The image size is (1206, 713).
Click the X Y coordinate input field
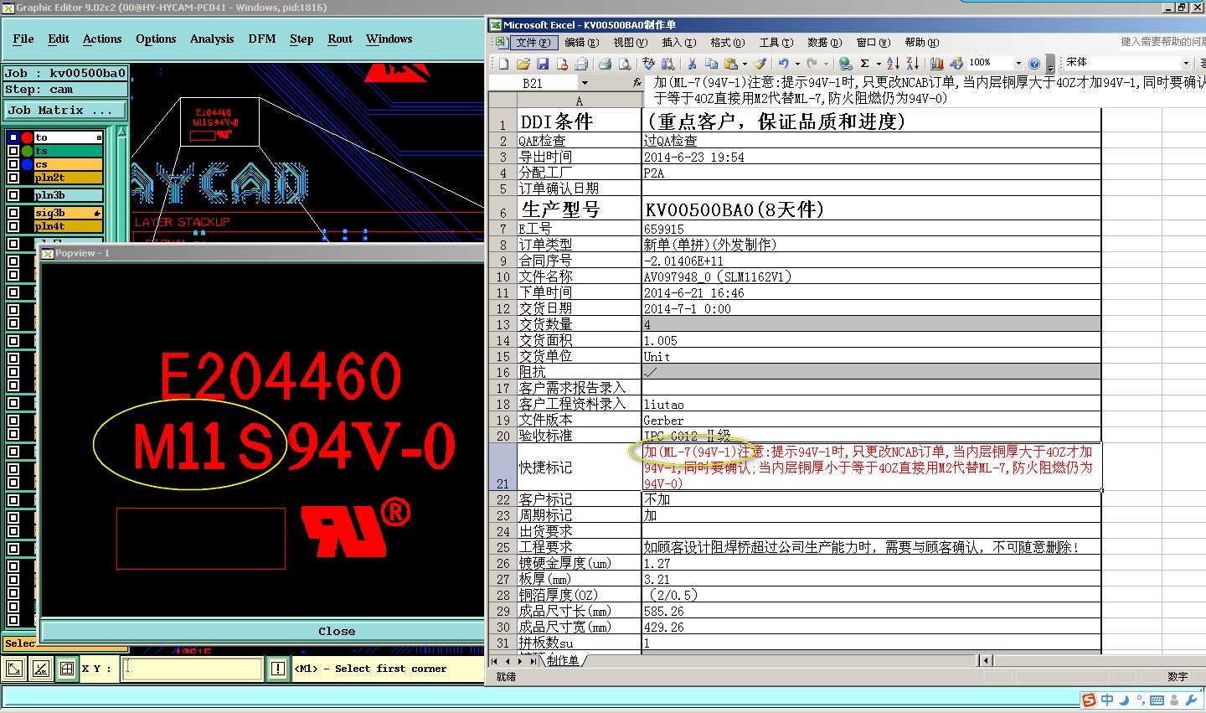click(193, 669)
